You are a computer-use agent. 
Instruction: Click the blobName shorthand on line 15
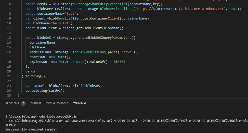[37, 47]
